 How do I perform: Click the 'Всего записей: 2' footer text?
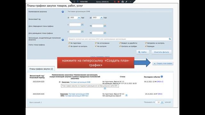36,103
